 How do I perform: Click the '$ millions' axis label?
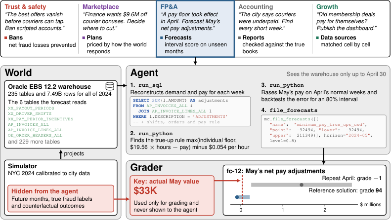(371, 205)
